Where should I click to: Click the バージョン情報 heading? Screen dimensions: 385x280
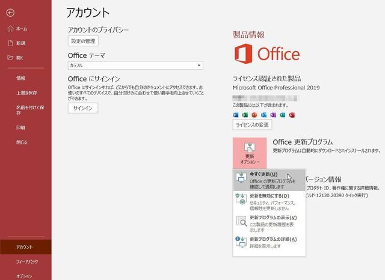tap(324, 180)
